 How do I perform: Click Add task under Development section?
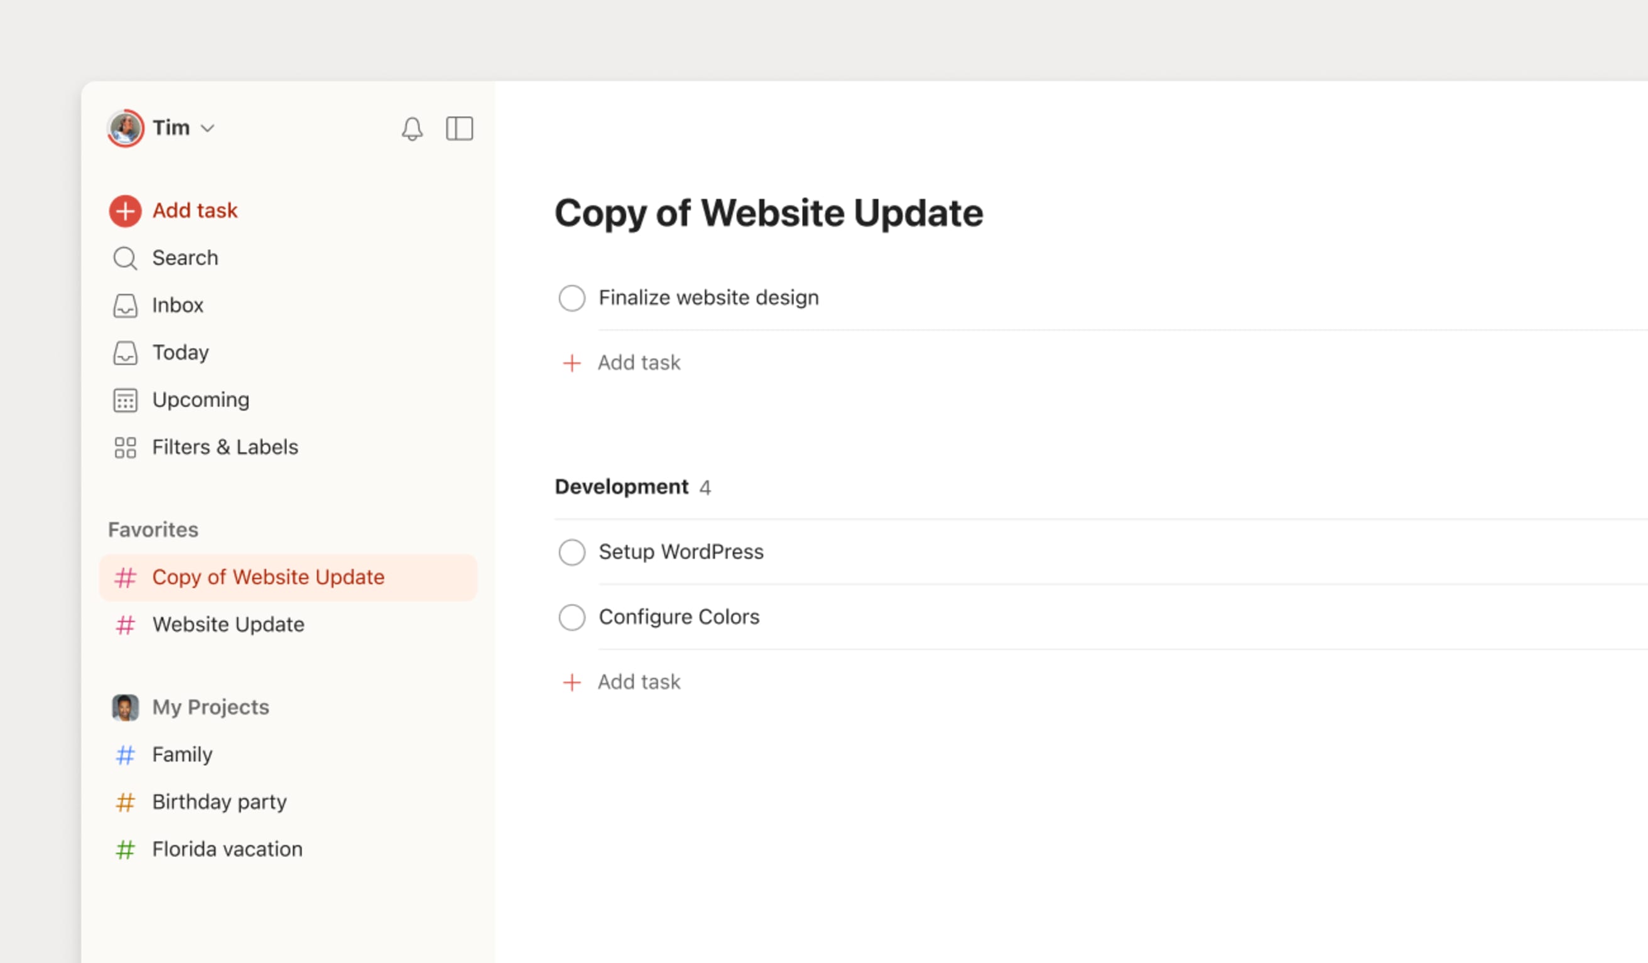pos(638,681)
